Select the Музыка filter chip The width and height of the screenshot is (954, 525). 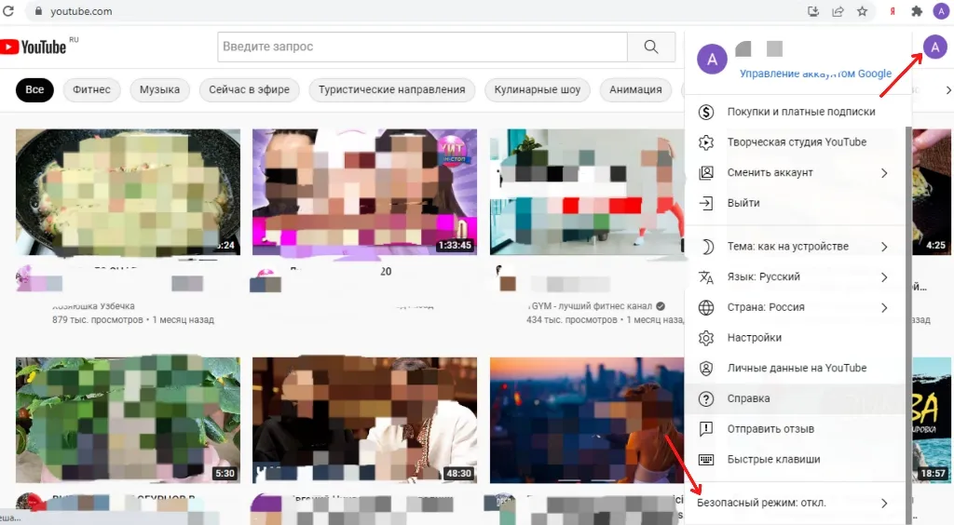point(159,90)
